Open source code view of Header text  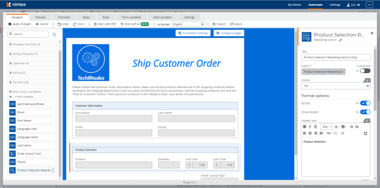(342, 133)
